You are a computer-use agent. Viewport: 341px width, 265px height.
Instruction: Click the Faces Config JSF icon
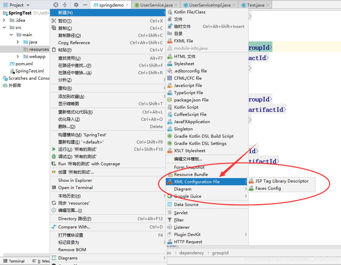251,188
